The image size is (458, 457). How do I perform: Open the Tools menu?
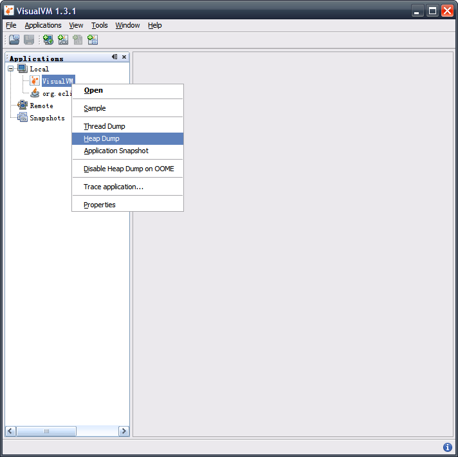pyautogui.click(x=100, y=25)
